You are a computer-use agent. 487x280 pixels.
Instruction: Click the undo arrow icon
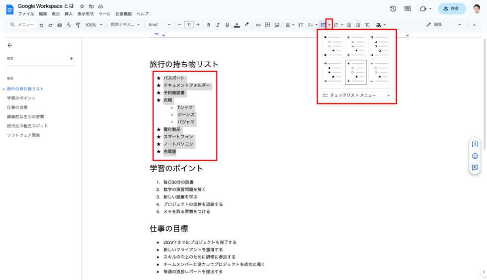[x=41, y=25]
